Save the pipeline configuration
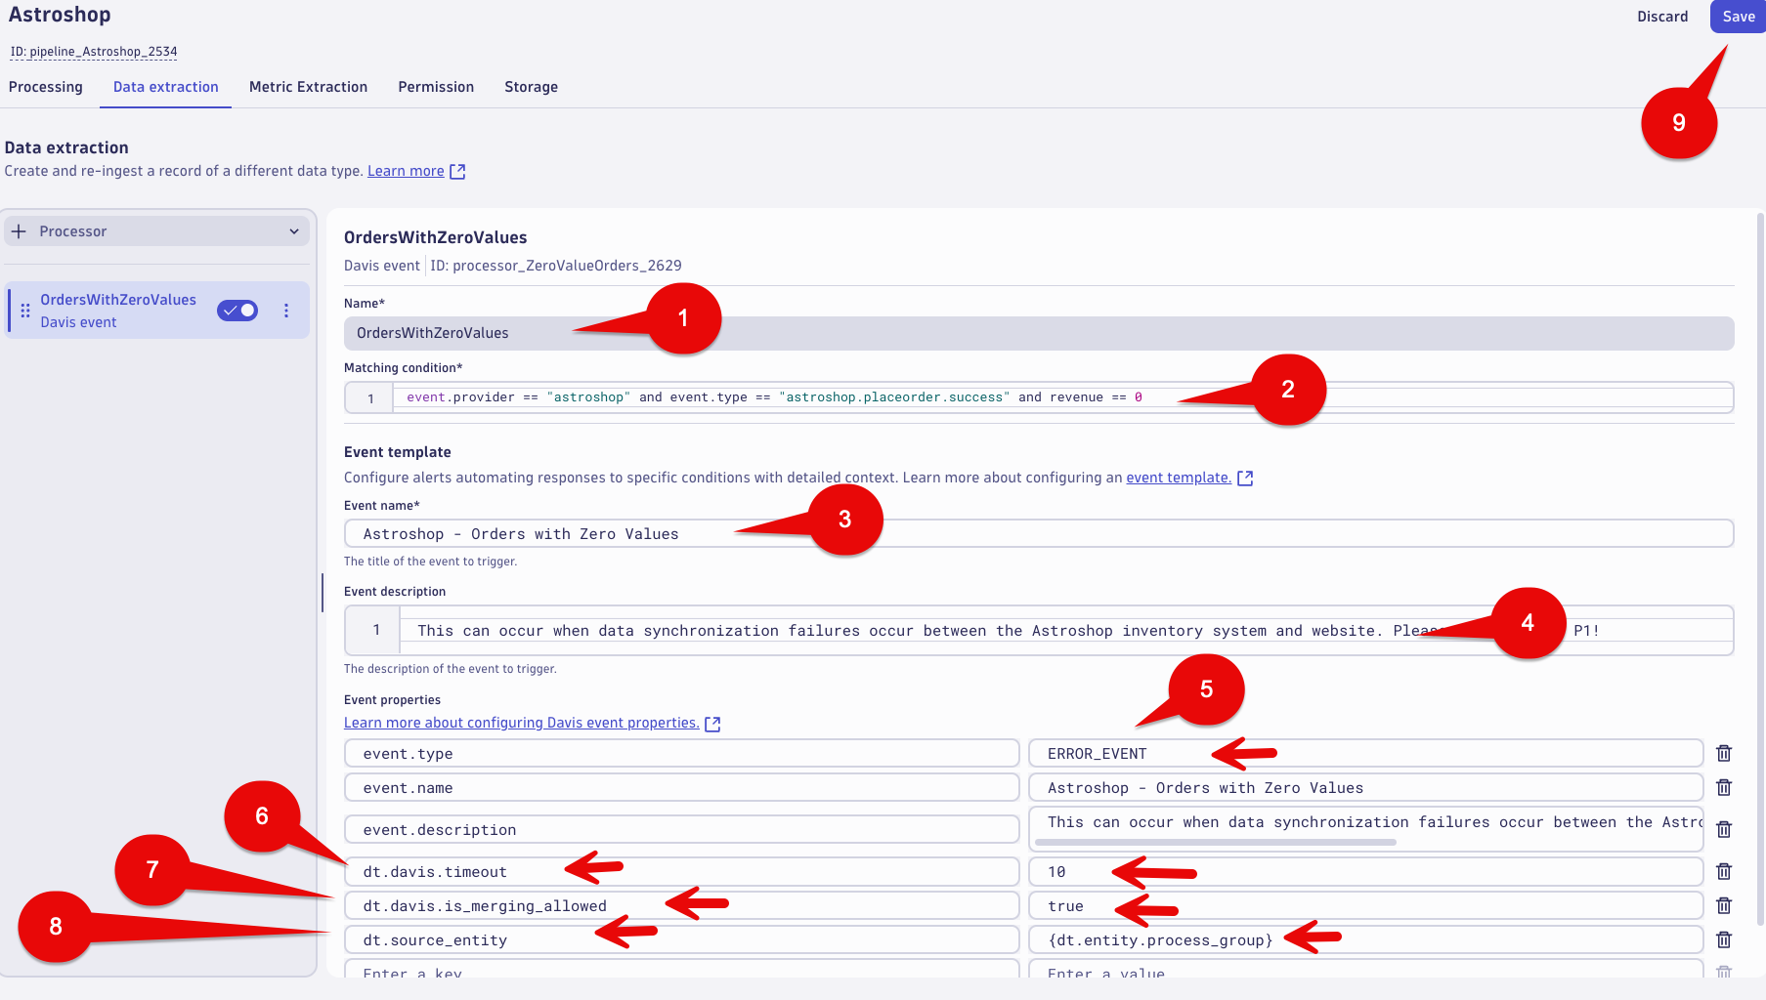 [x=1738, y=17]
